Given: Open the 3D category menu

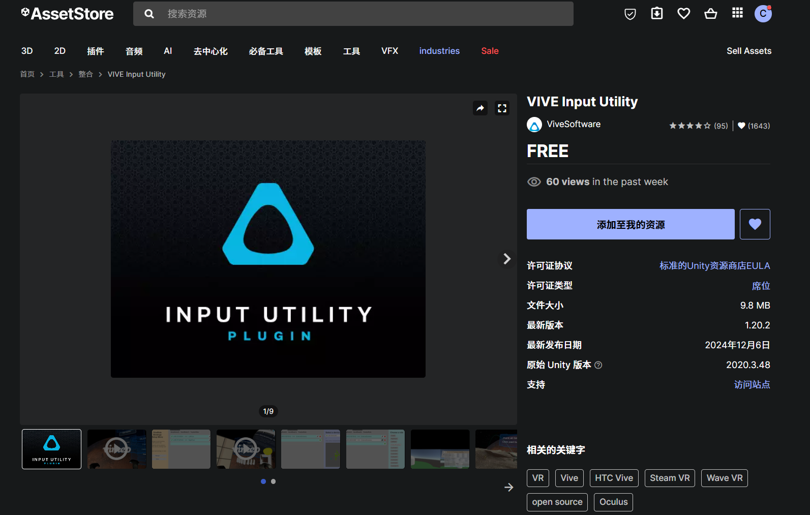Looking at the screenshot, I should [27, 51].
